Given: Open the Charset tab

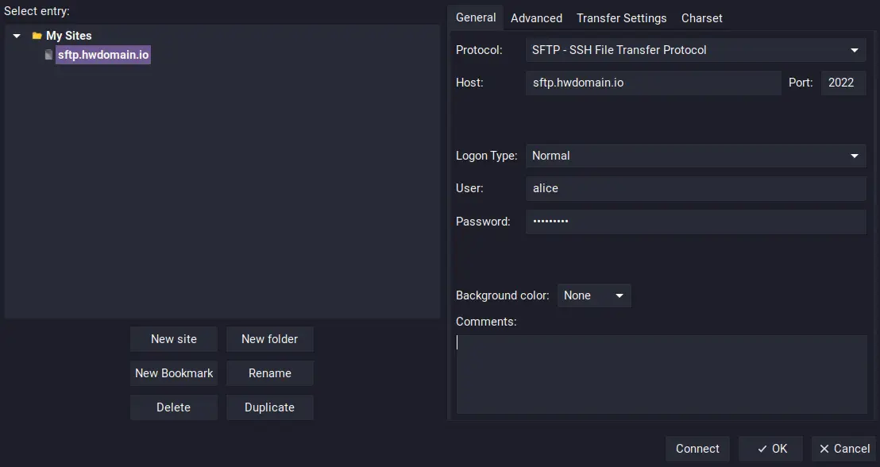Looking at the screenshot, I should (x=701, y=18).
